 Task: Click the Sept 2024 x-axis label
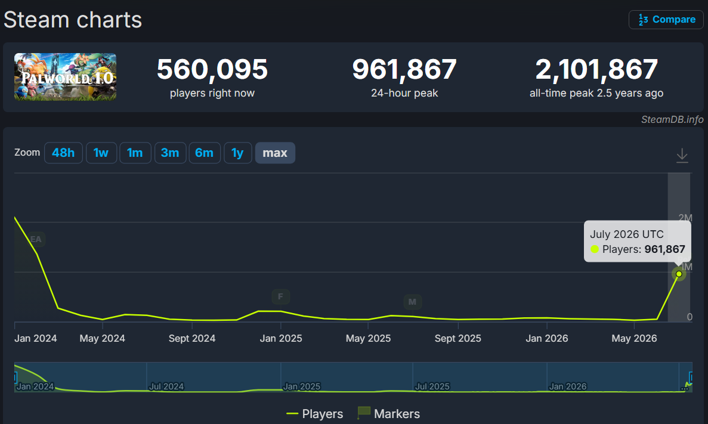click(x=192, y=338)
